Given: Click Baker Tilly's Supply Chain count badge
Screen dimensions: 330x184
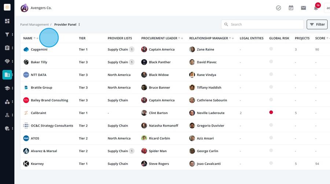Looking at the screenshot, I should pos(132,62).
